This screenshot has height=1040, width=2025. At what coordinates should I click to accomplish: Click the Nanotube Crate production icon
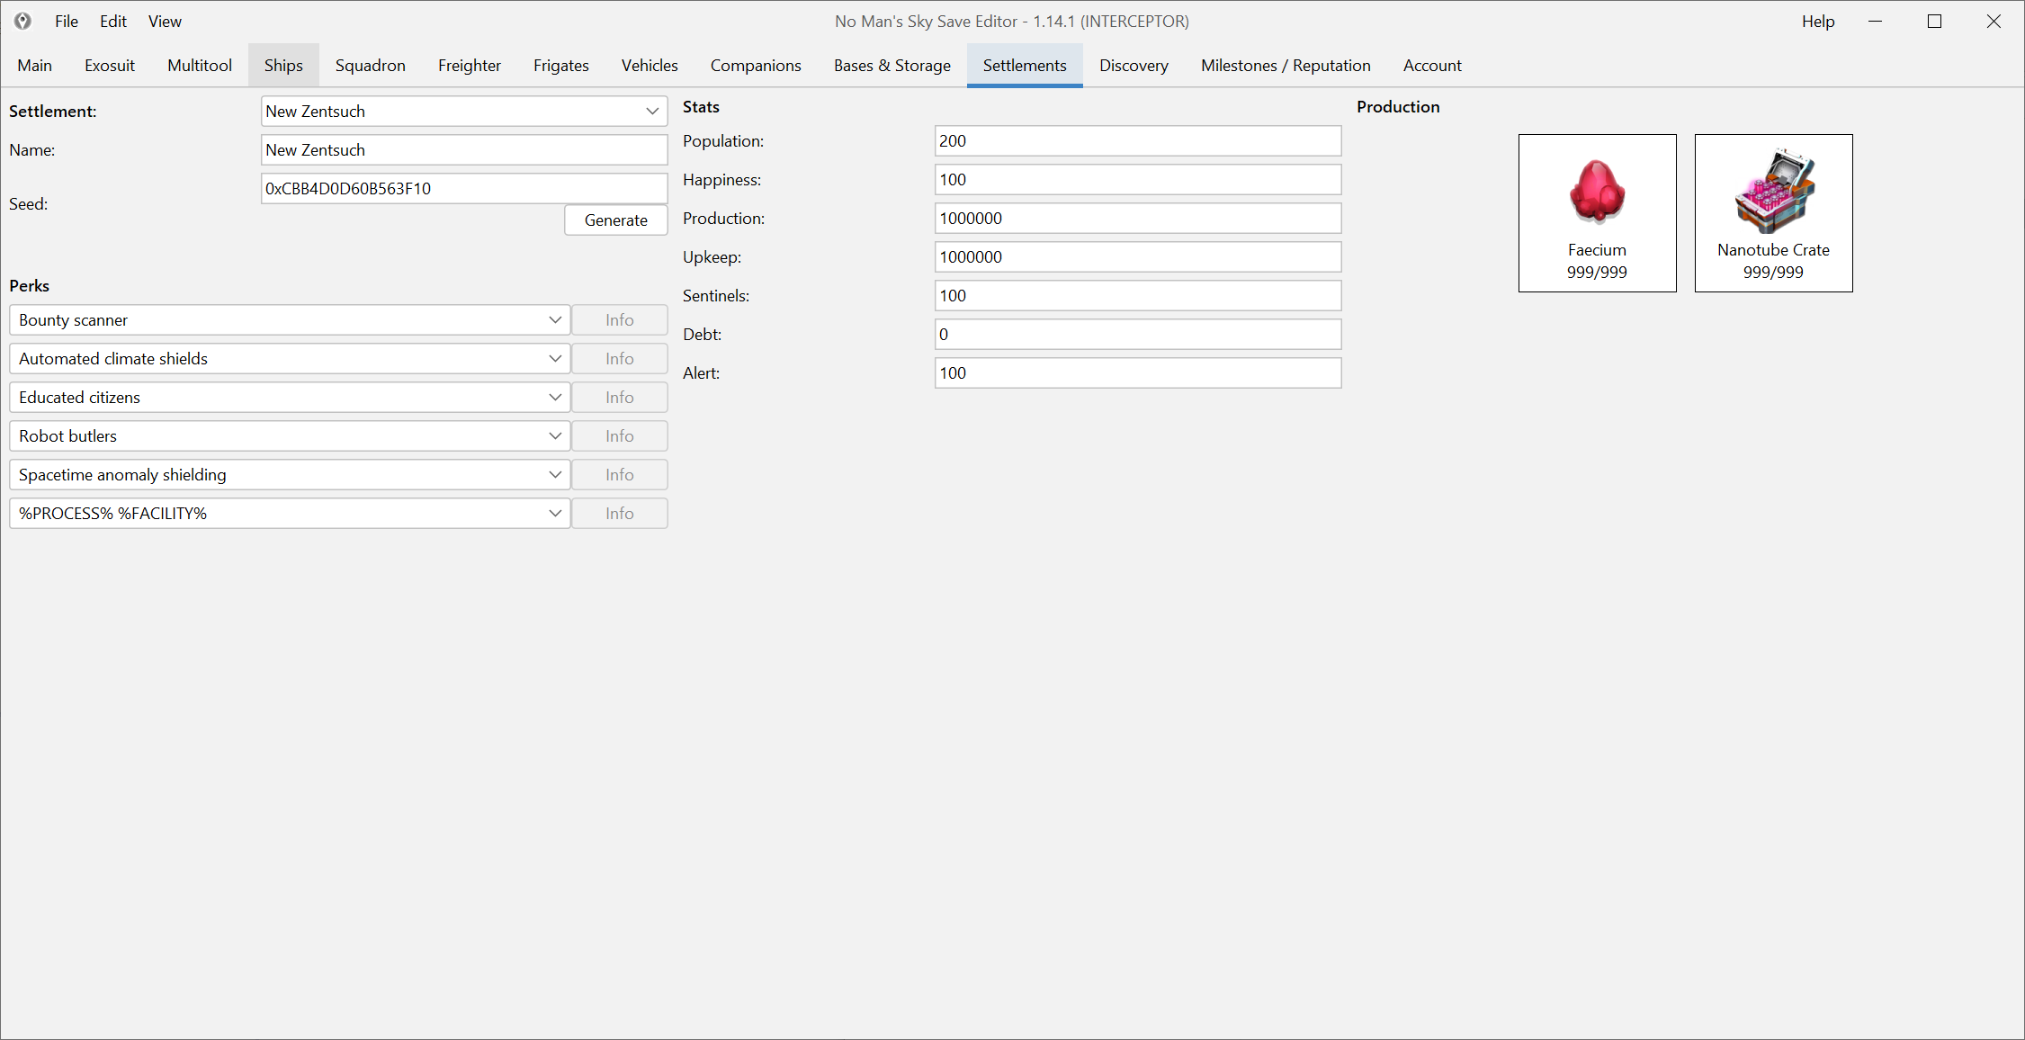[x=1773, y=192]
